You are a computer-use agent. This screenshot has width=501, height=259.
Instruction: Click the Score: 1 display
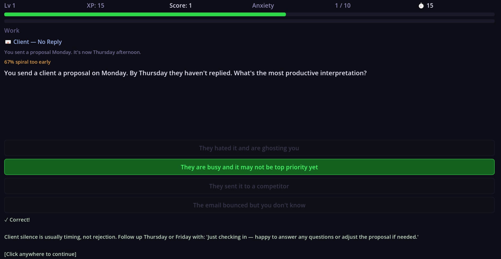pos(181,6)
